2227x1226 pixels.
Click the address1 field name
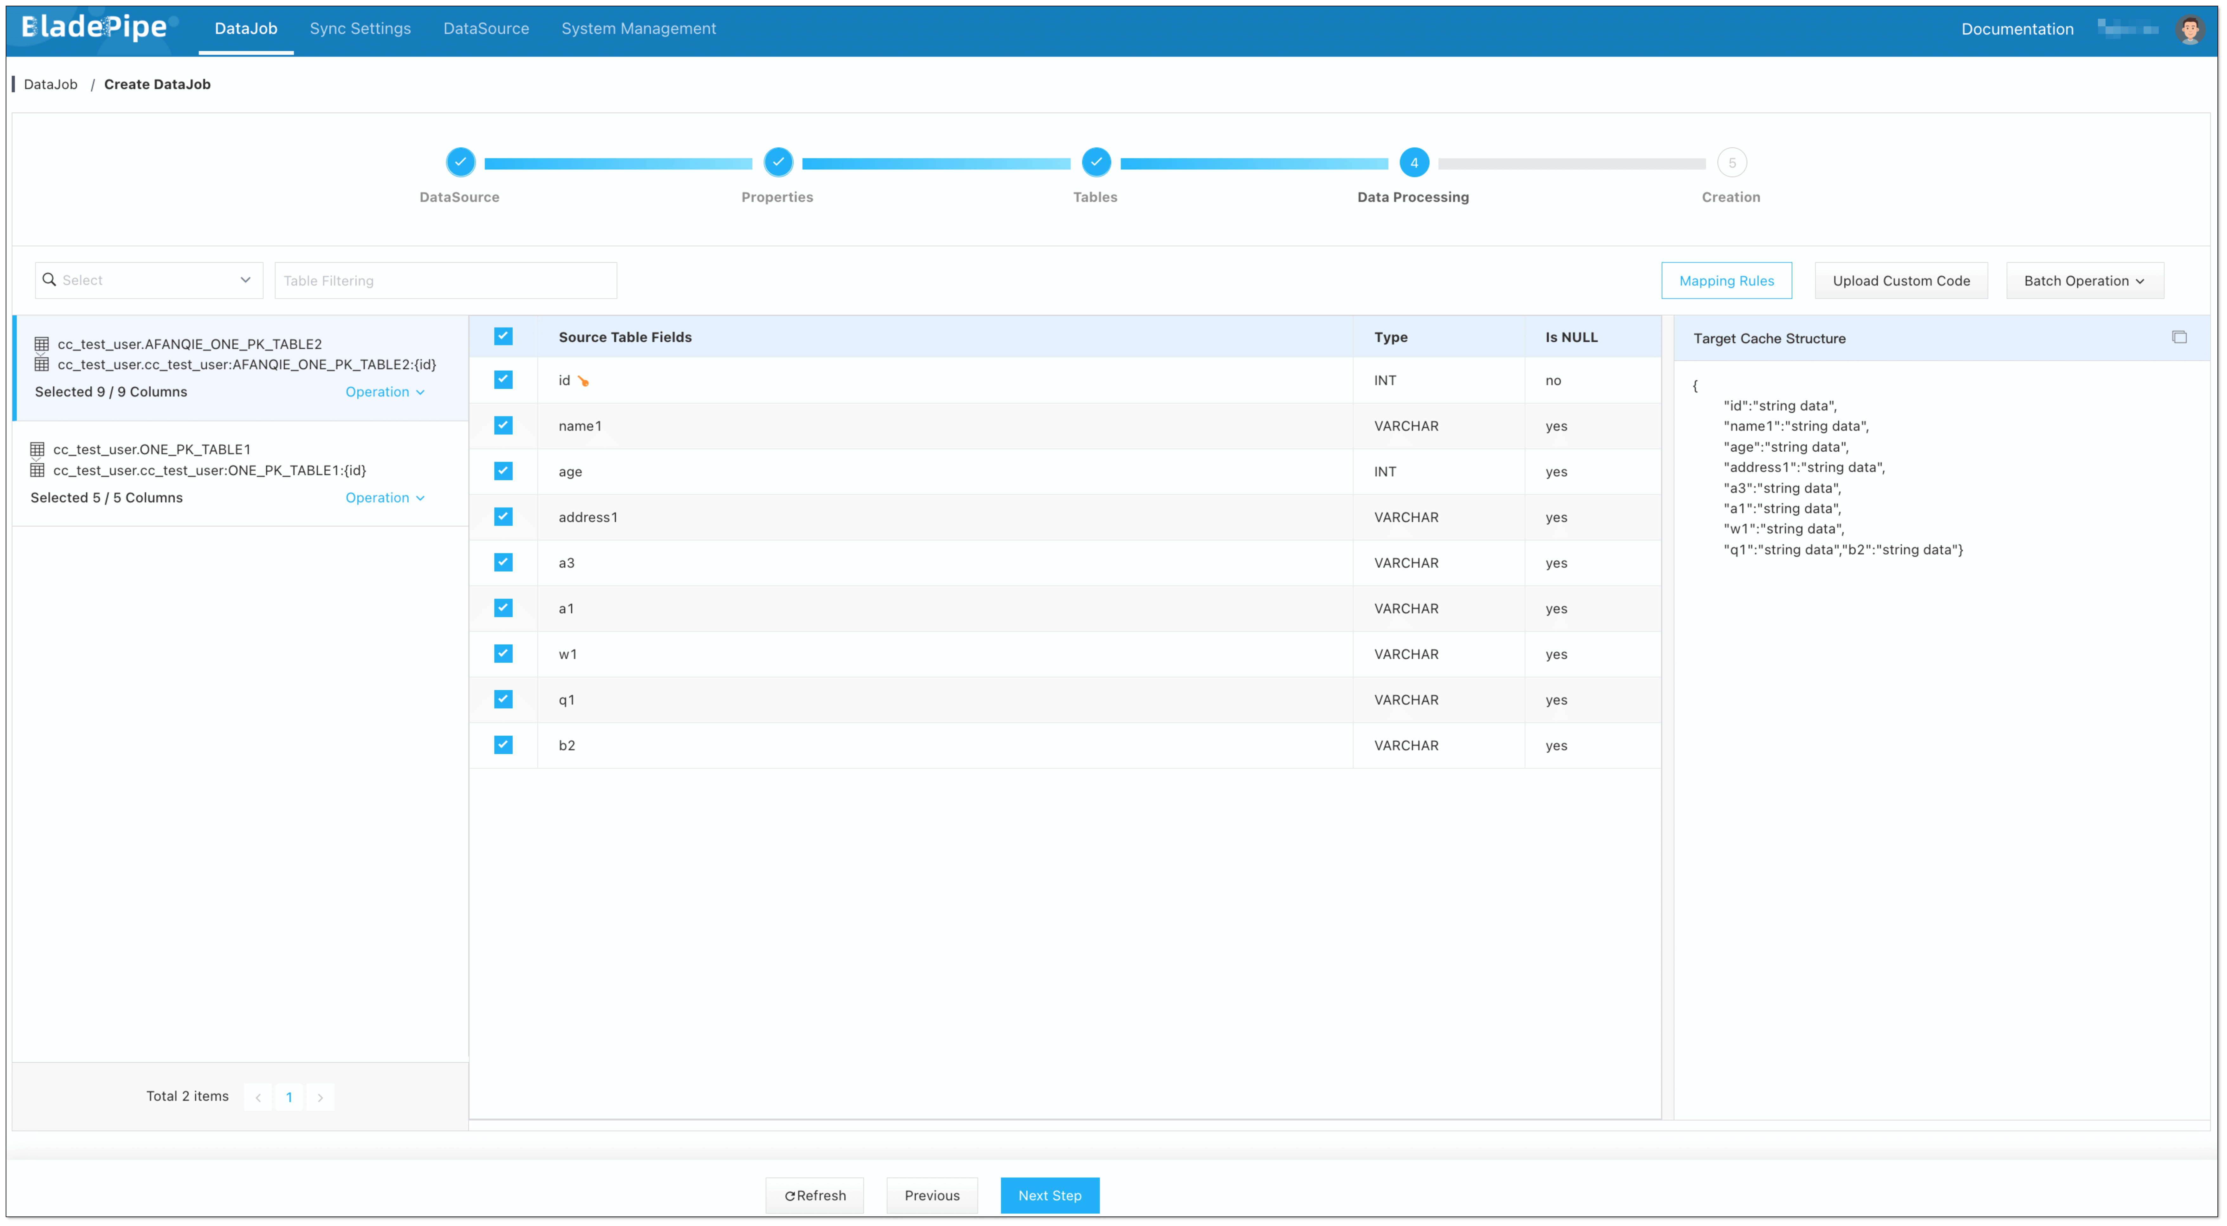click(x=588, y=518)
